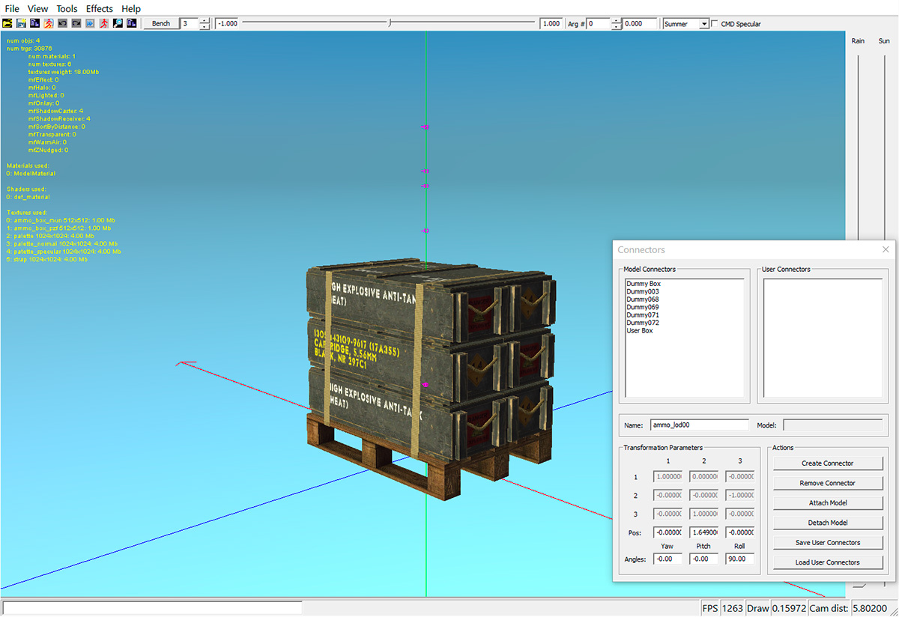The height and width of the screenshot is (617, 899).
Task: Click the orange-background running figure icon
Action: 49,23
